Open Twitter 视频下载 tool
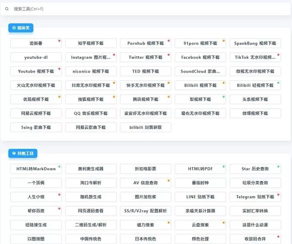The height and width of the screenshot is (244, 292). (146, 57)
